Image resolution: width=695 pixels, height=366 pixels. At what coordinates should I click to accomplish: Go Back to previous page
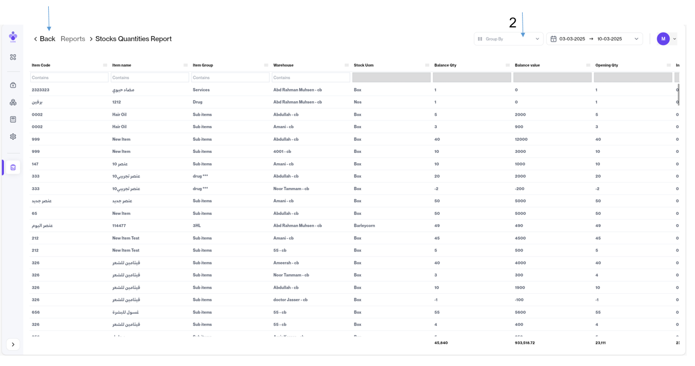tap(44, 39)
